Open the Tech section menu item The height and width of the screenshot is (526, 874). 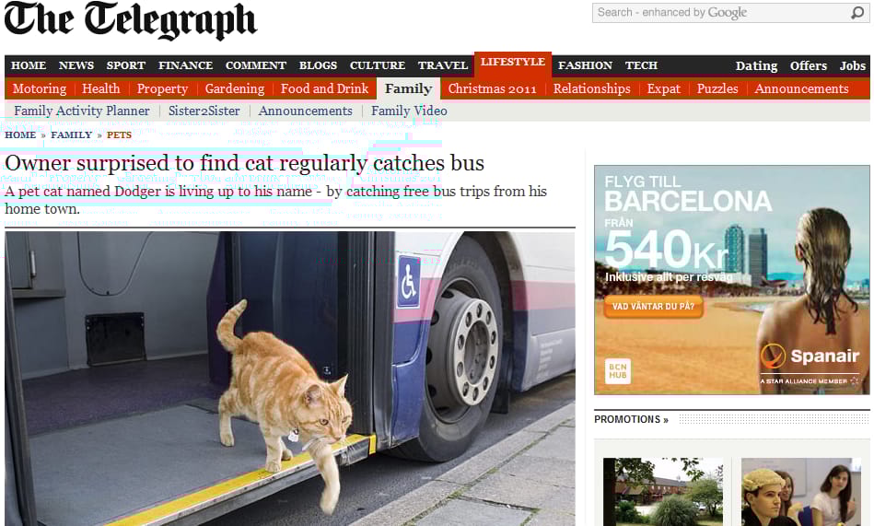click(641, 65)
